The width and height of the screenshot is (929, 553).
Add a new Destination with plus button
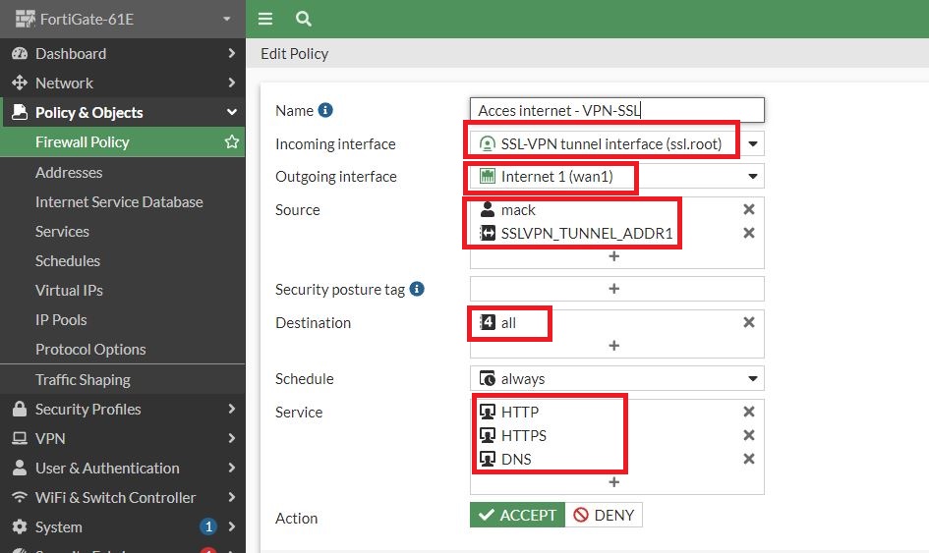[614, 346]
